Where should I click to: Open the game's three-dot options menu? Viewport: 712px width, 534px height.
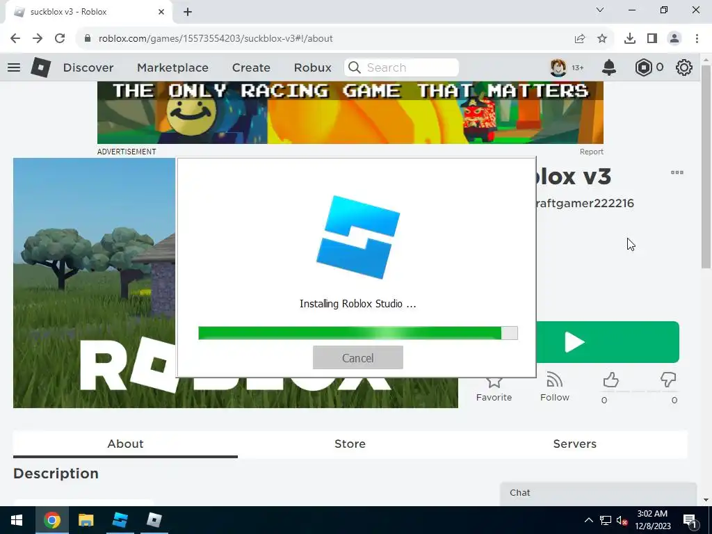(677, 172)
